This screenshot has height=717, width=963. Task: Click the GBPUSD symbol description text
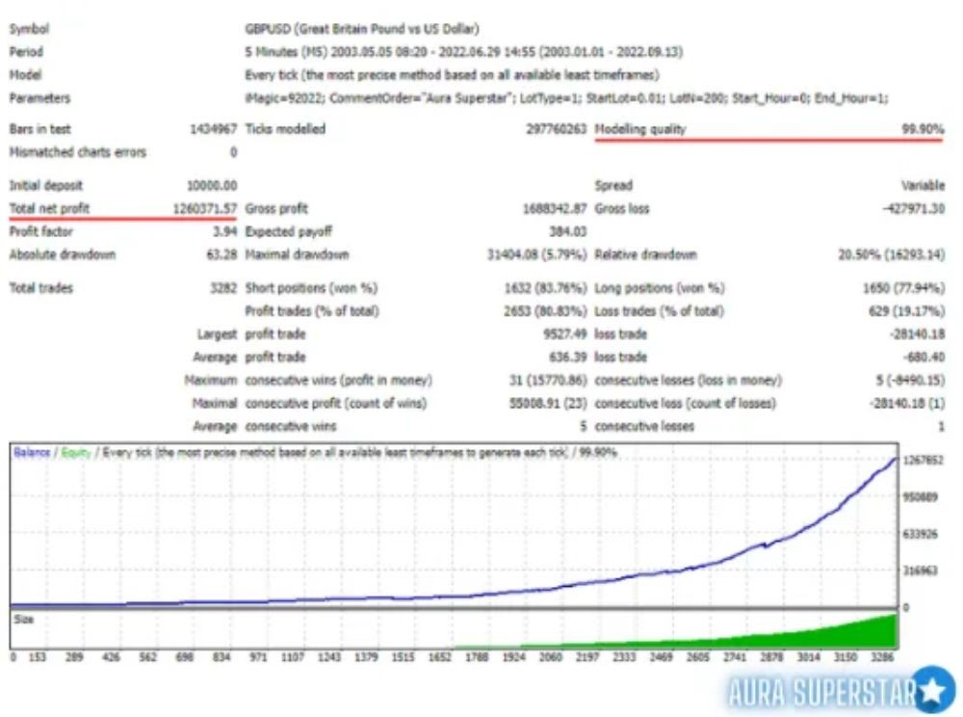pos(363,29)
